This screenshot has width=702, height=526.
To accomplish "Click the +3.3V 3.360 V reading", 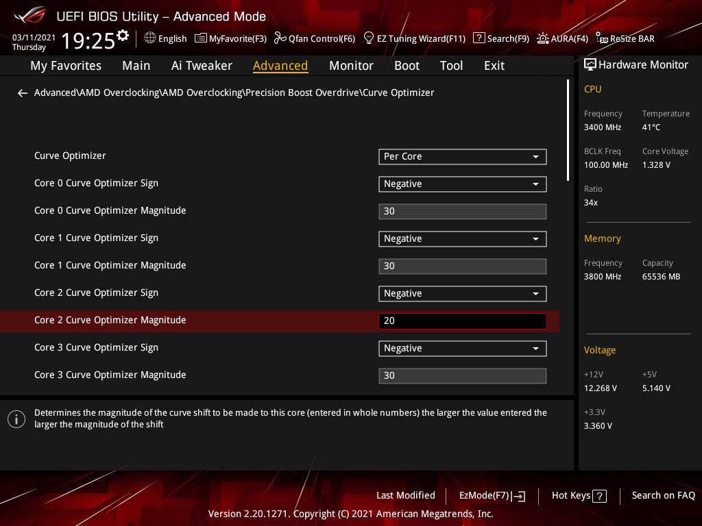I will [x=598, y=426].
